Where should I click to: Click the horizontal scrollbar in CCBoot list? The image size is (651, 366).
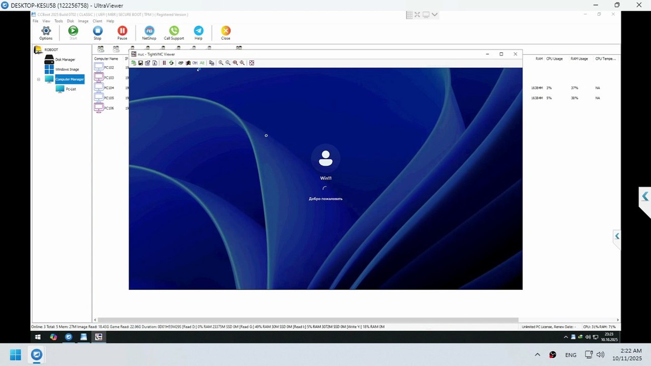[x=308, y=320]
